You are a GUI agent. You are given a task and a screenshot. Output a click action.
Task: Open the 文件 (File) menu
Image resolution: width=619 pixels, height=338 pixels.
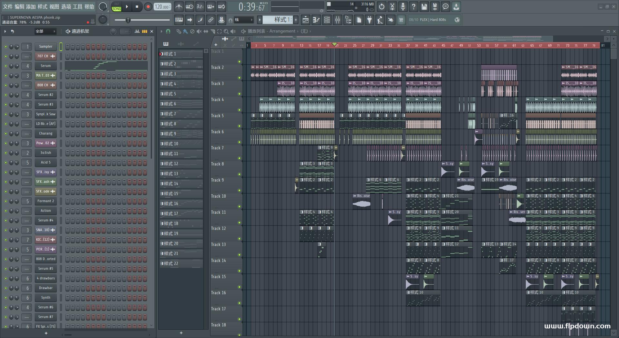click(7, 6)
